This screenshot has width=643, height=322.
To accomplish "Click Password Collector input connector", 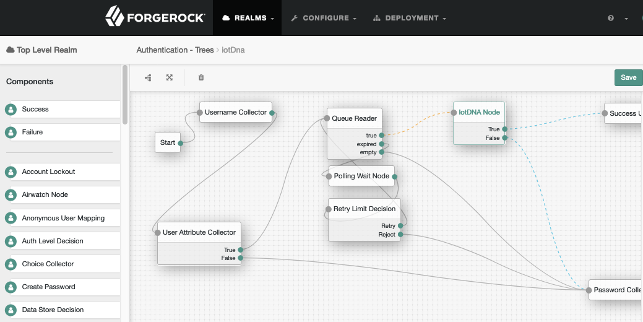I will point(589,290).
